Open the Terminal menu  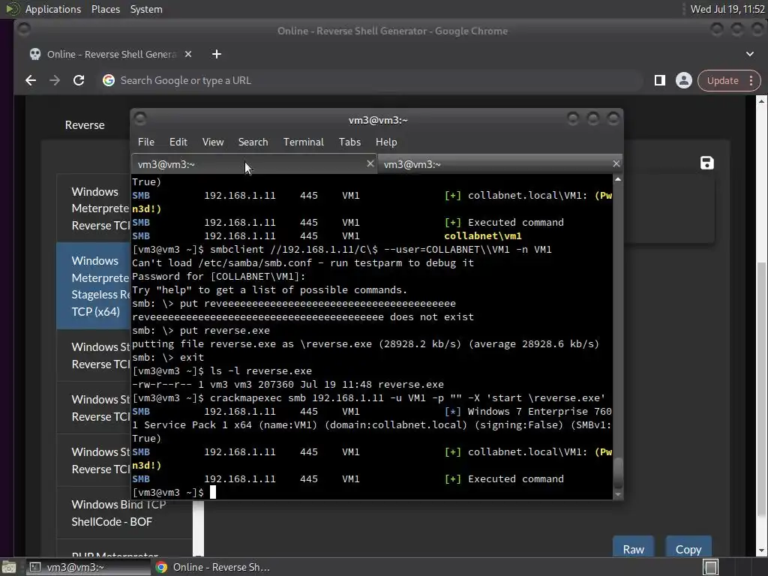click(303, 142)
